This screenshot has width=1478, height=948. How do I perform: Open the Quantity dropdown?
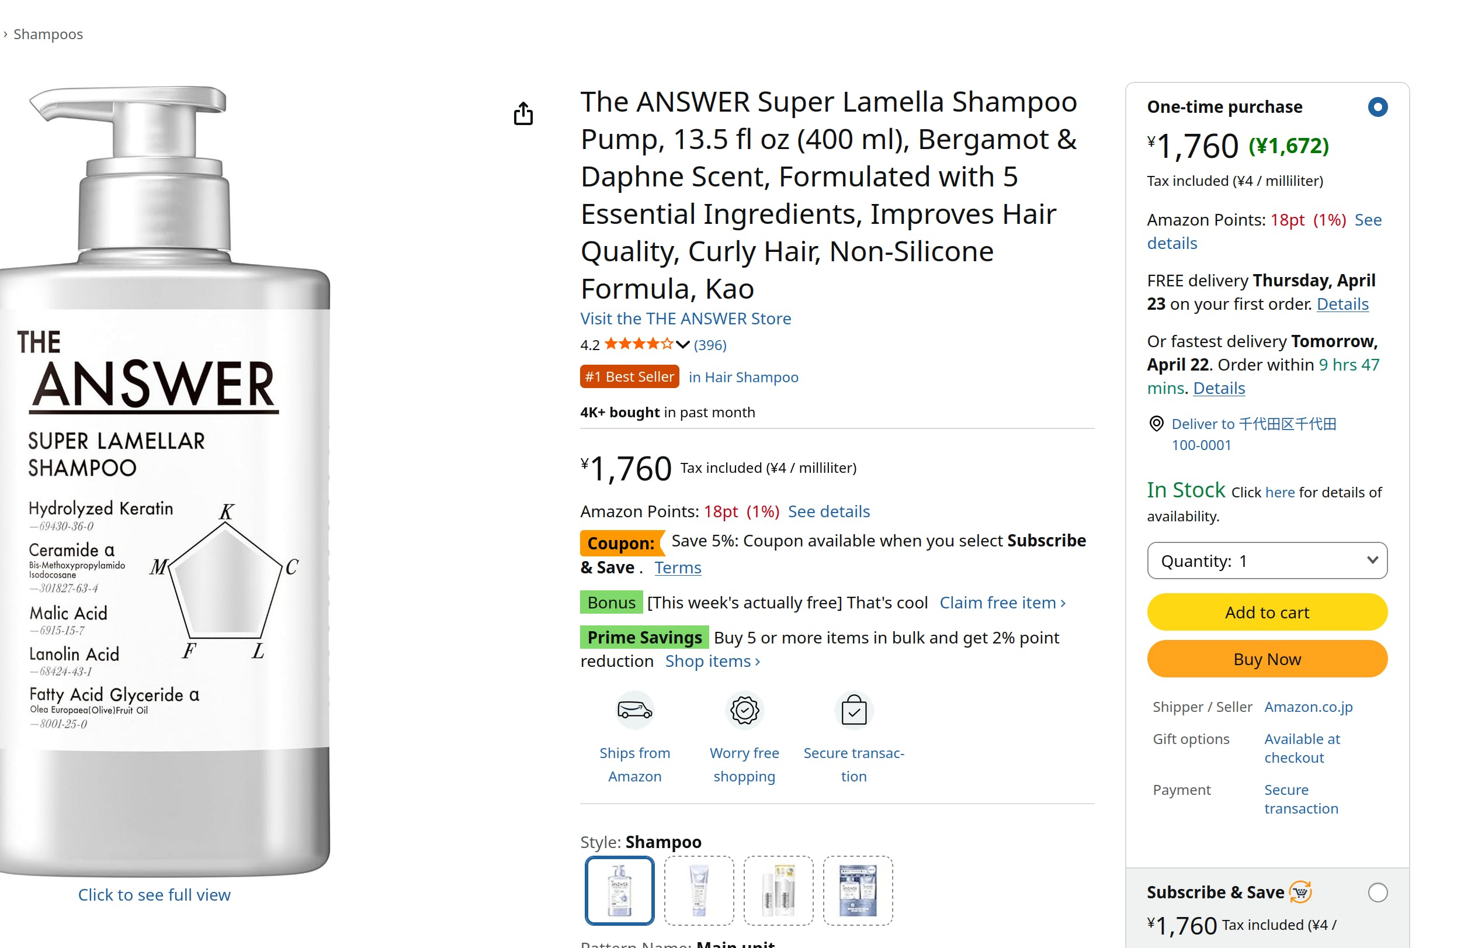[x=1267, y=560]
